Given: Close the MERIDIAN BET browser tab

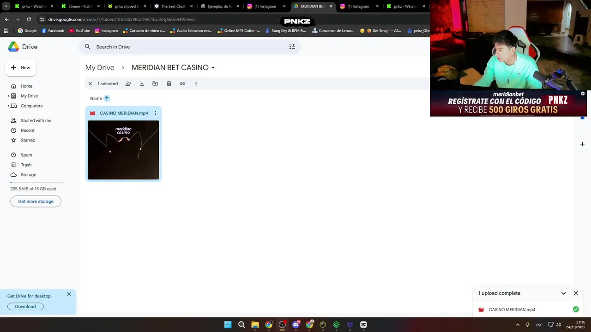Looking at the screenshot, I should point(331,6).
